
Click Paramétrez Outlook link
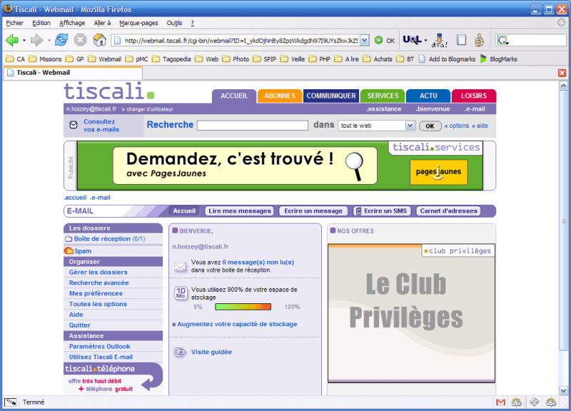tap(100, 346)
